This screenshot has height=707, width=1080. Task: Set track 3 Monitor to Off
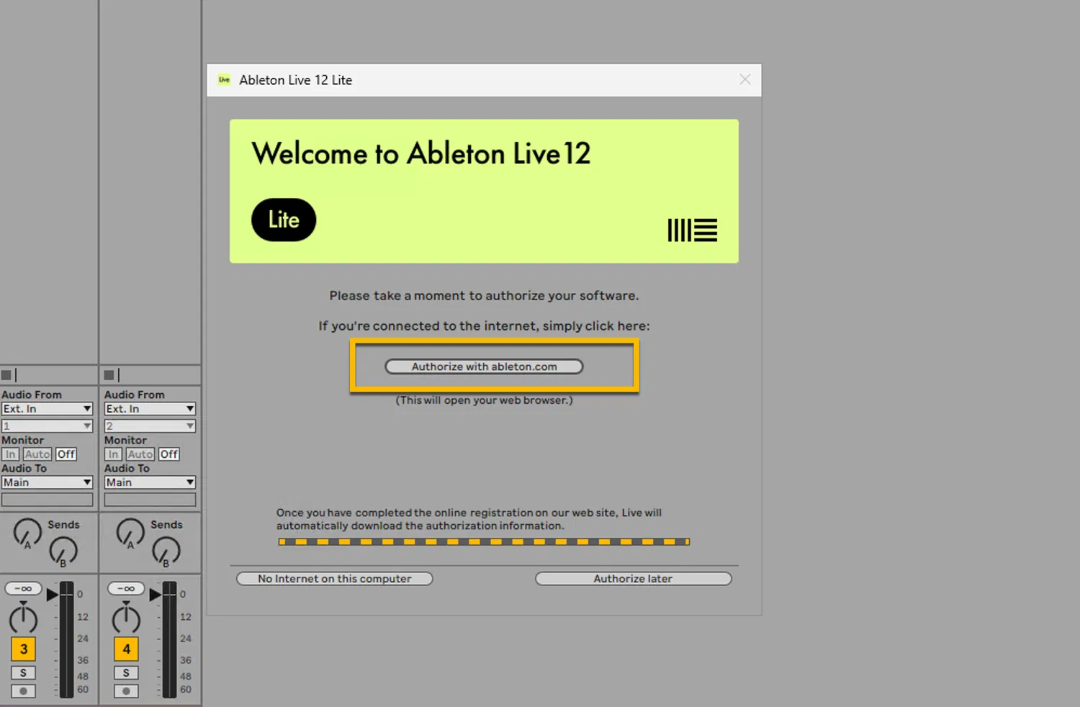coord(66,454)
